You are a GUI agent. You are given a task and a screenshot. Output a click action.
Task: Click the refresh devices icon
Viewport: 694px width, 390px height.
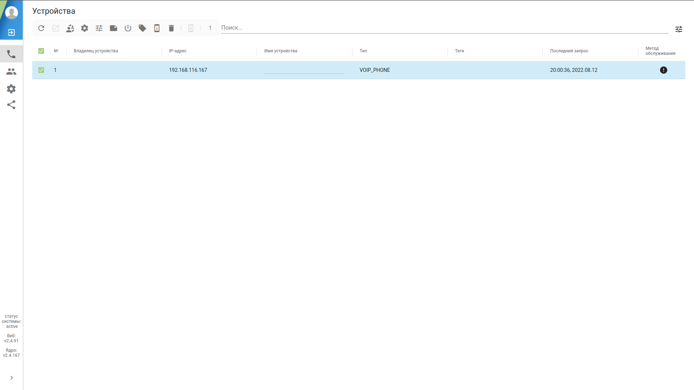point(41,28)
